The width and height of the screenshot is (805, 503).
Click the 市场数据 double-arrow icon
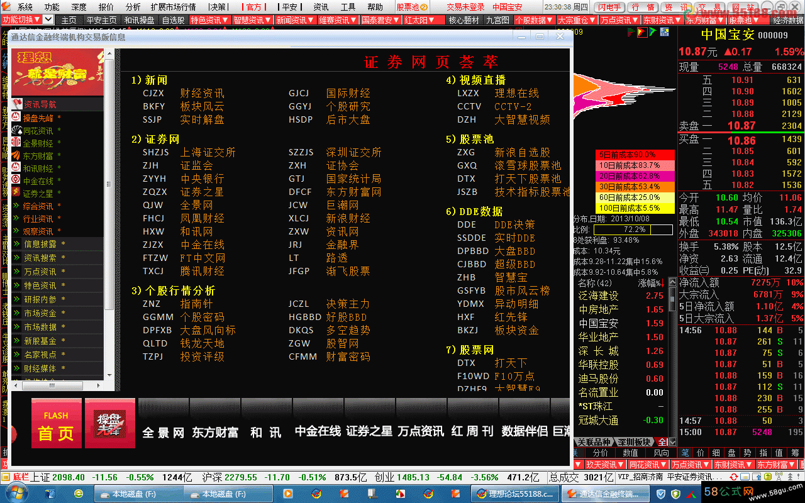(x=17, y=327)
